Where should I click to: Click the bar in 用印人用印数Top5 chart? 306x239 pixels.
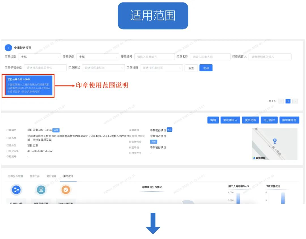[x=238, y=198]
